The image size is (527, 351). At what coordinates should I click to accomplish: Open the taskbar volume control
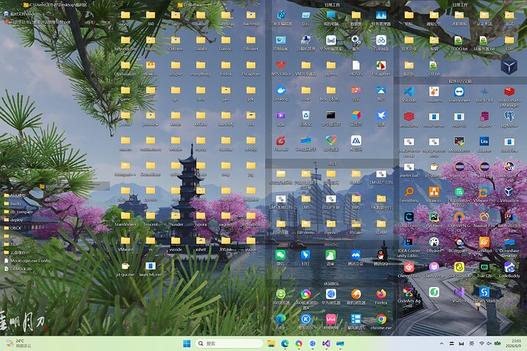(x=489, y=343)
